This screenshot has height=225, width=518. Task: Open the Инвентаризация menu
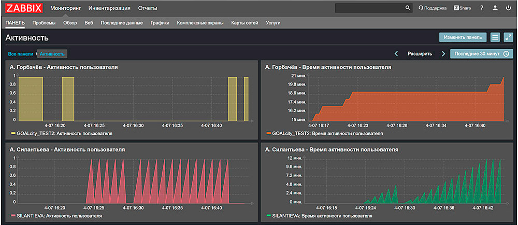tap(109, 8)
